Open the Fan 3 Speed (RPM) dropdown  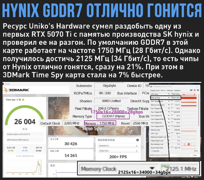click(x=169, y=126)
